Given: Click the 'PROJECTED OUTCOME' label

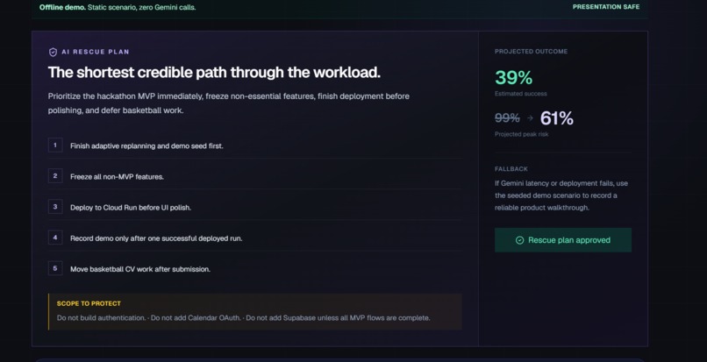Looking at the screenshot, I should (532, 52).
